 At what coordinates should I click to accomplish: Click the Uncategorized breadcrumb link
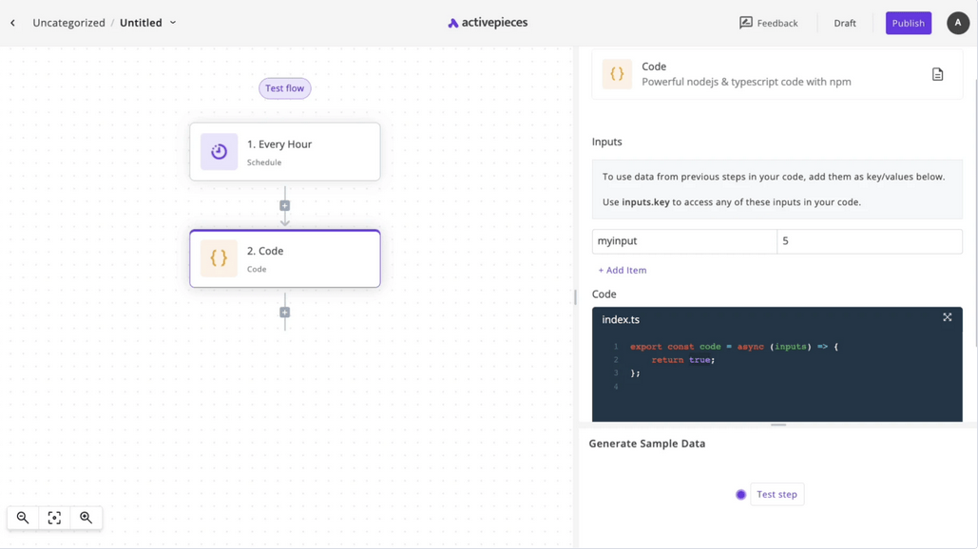(68, 22)
